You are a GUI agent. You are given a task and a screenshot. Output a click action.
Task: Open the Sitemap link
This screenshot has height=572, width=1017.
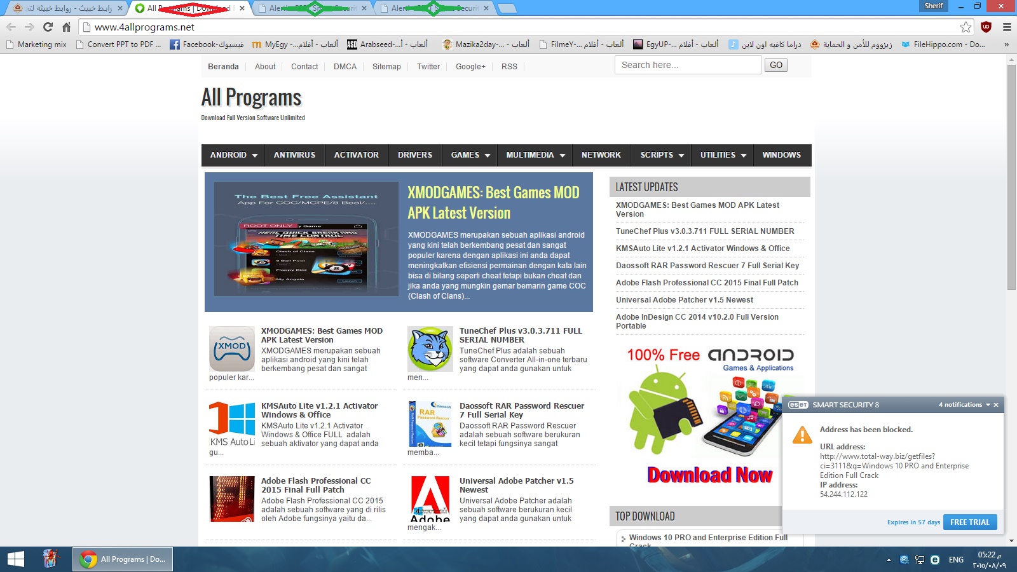pos(386,67)
